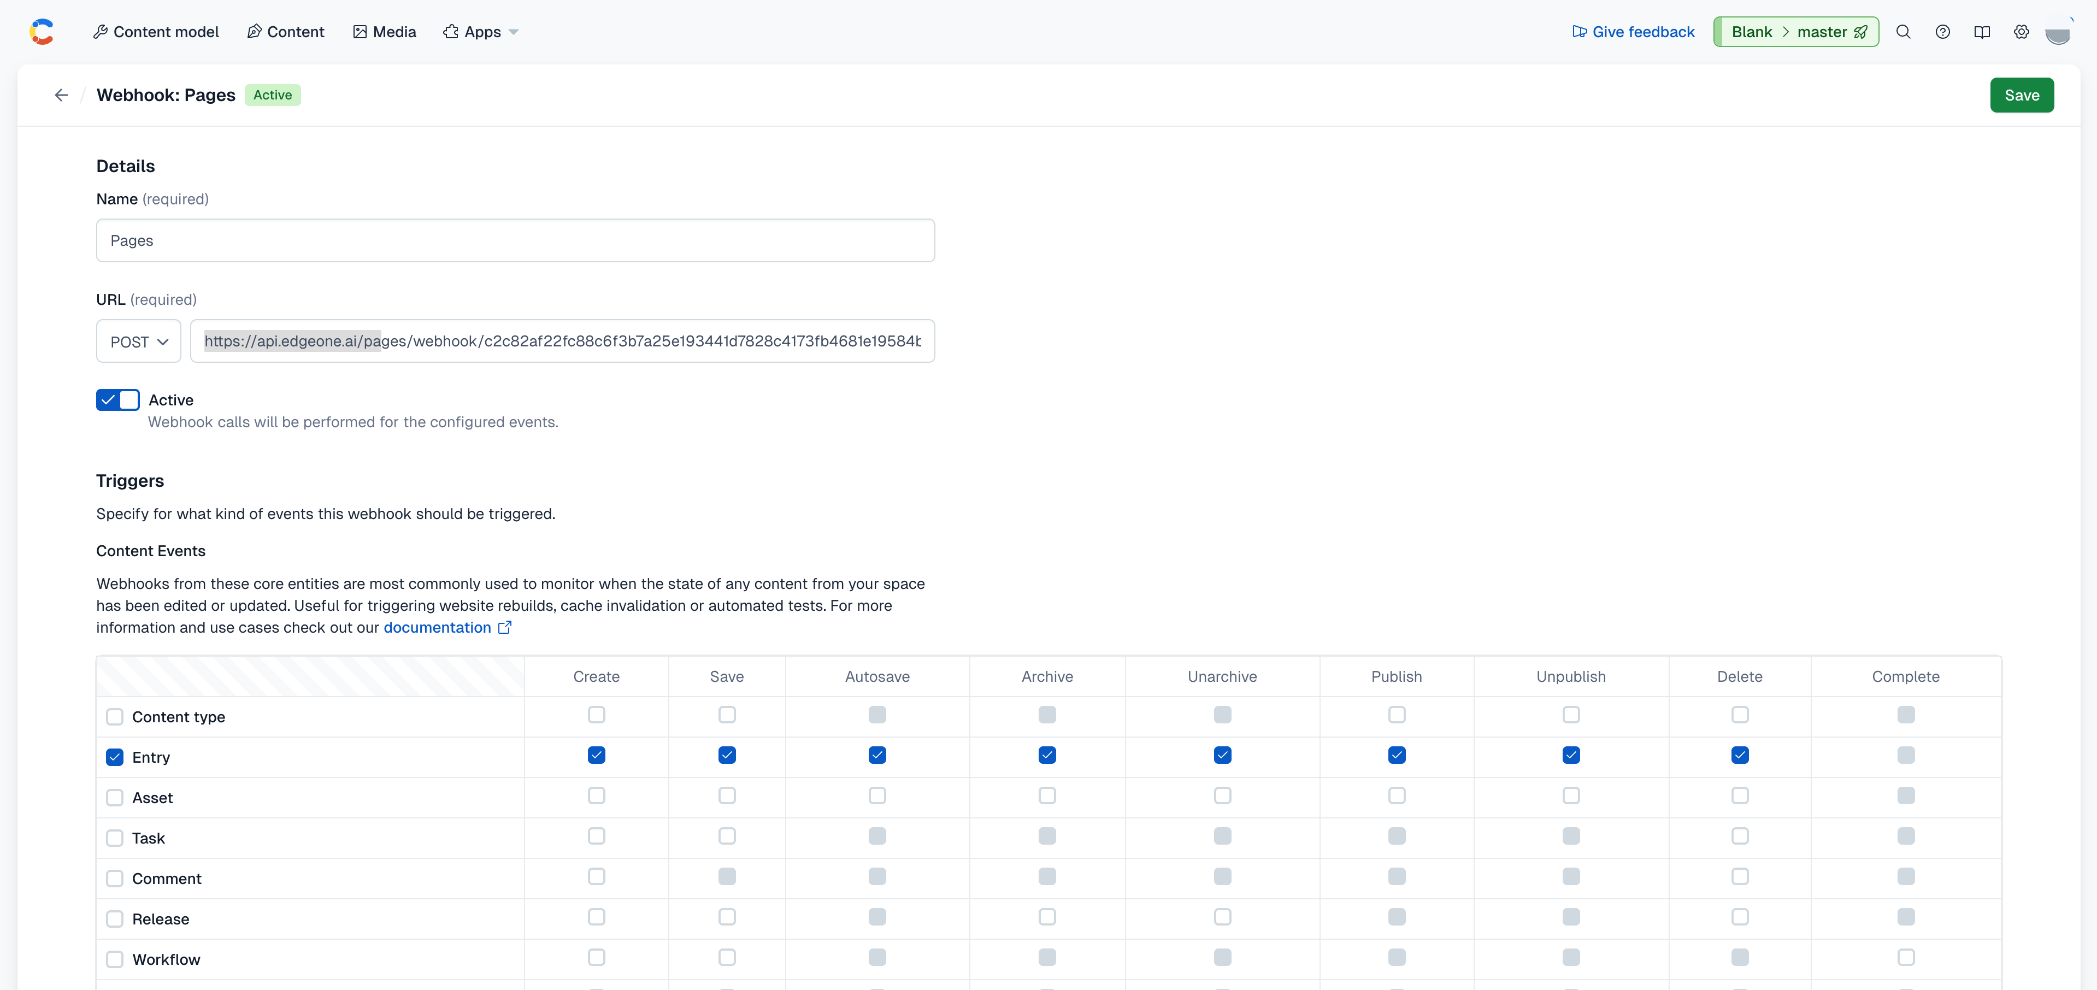Check the Comment row checkbox
Viewport: 2097px width, 990px height.
coord(115,879)
